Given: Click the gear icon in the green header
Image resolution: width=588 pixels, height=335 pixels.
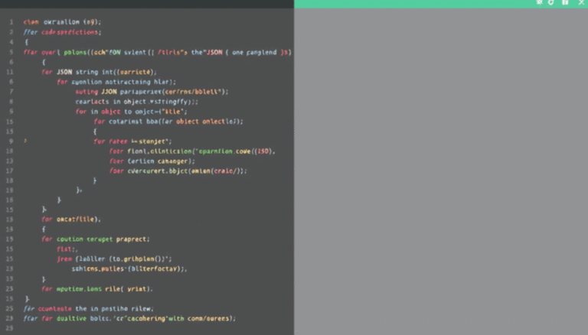Looking at the screenshot, I should (x=539, y=3).
